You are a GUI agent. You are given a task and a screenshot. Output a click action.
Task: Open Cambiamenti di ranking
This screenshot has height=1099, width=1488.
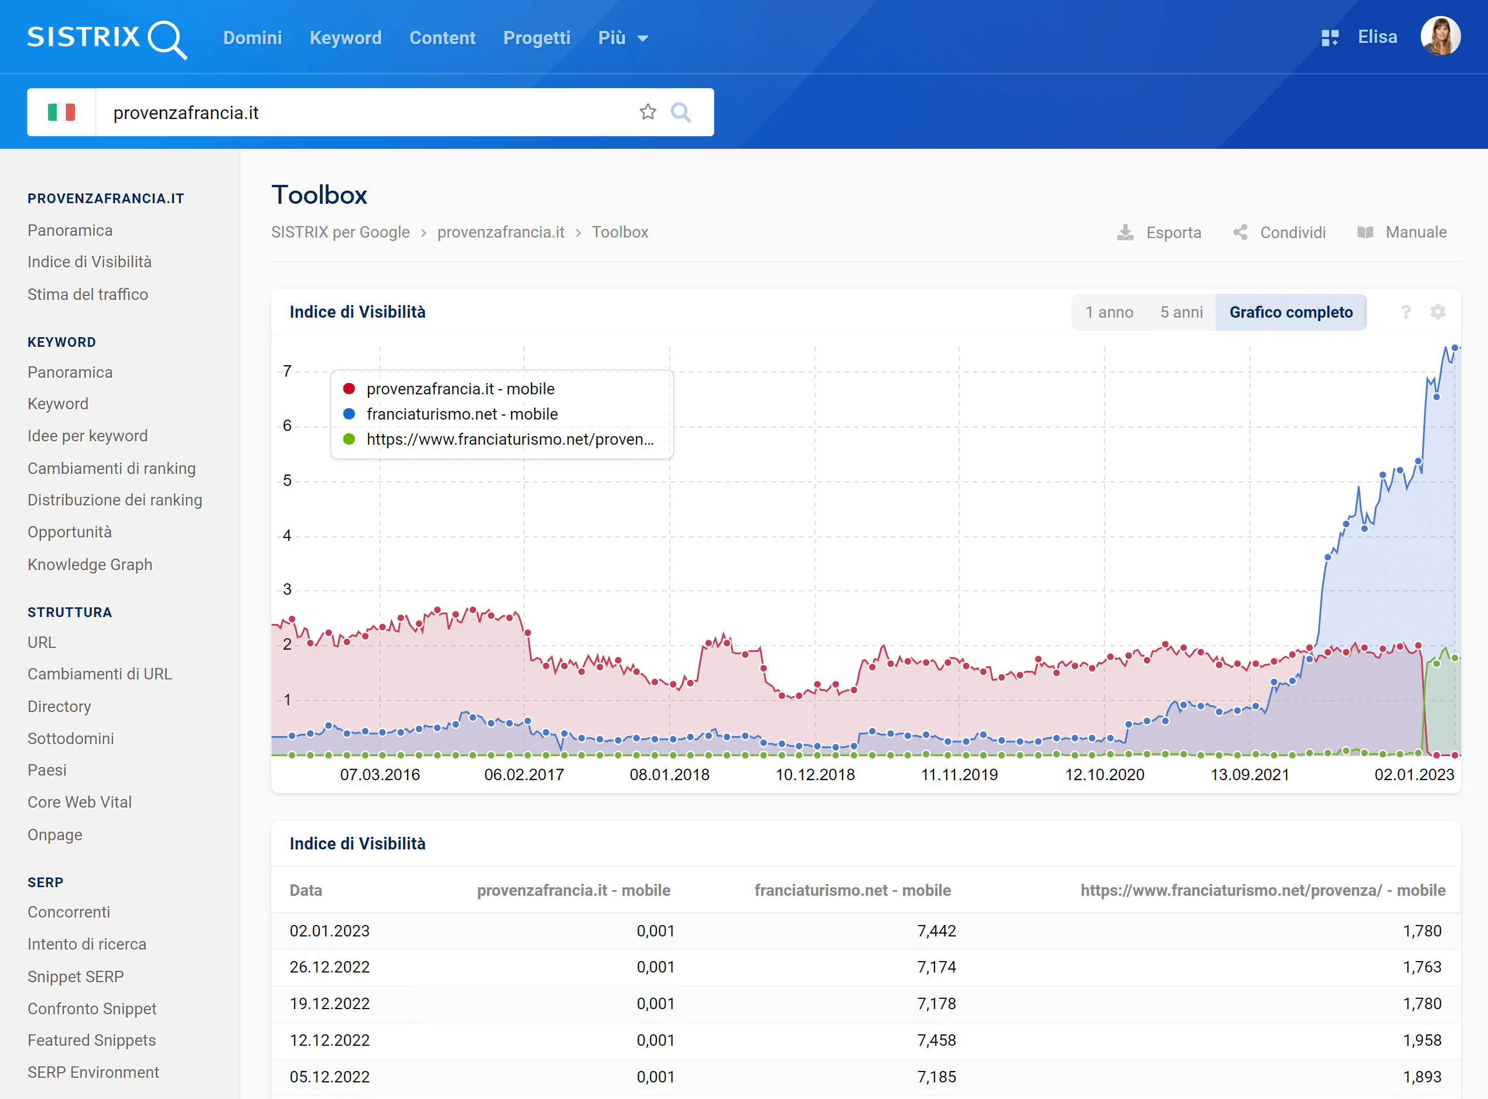click(x=112, y=468)
